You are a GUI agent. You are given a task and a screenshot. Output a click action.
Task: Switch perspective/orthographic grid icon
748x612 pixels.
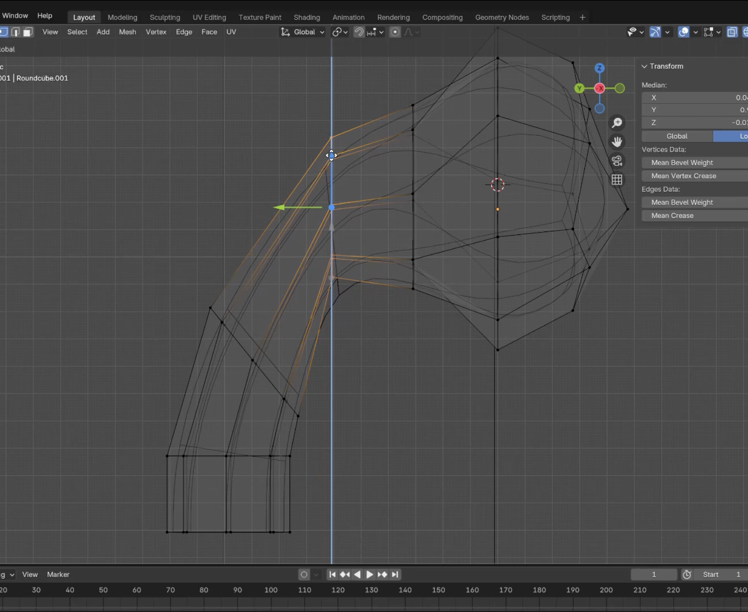[x=617, y=180]
